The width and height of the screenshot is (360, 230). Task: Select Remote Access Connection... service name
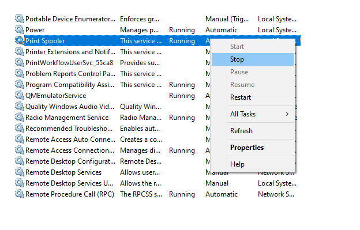pos(70,150)
